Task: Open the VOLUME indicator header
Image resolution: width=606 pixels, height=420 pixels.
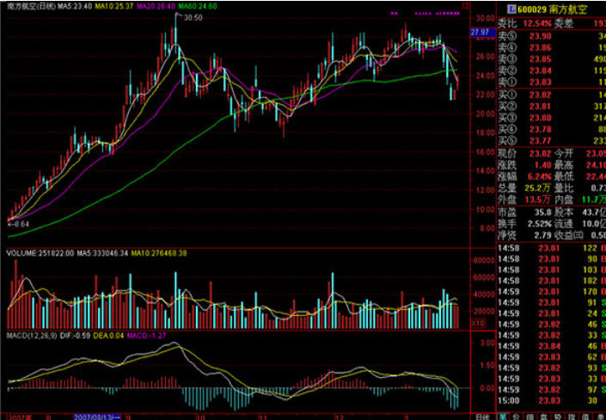Action: 34,253
